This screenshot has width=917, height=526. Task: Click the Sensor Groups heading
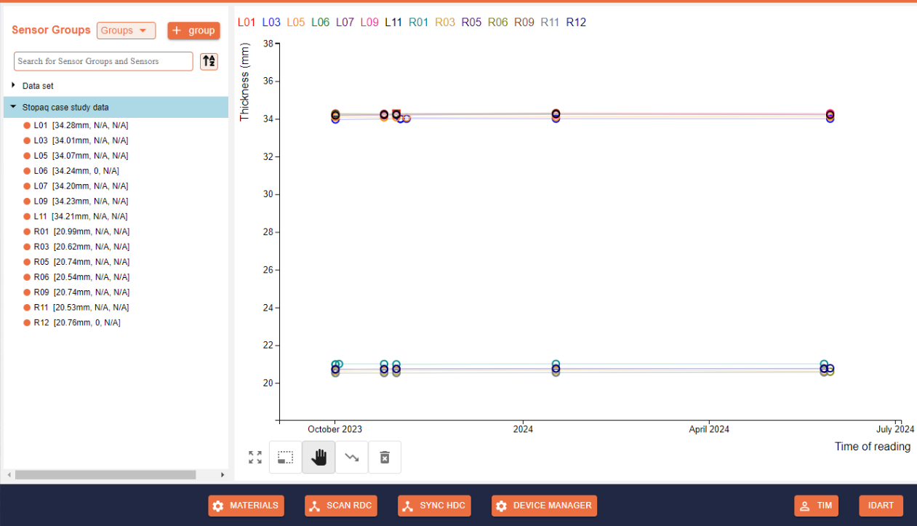pos(51,30)
